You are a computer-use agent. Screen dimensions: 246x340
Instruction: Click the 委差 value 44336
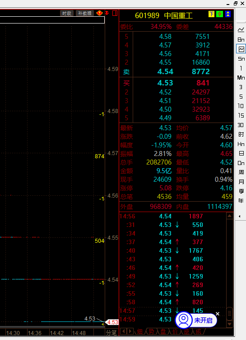coord(223,27)
